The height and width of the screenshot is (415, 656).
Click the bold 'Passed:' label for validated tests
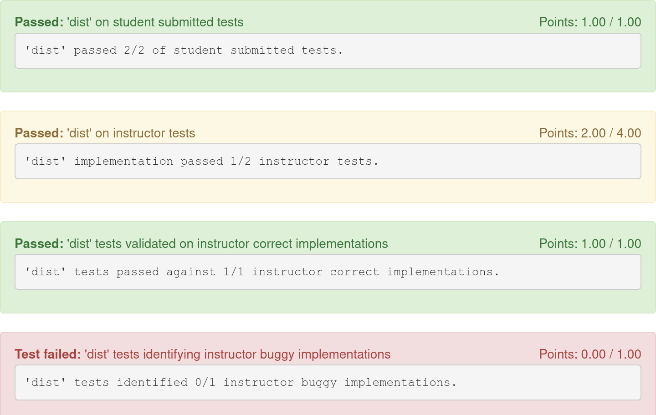tap(39, 244)
